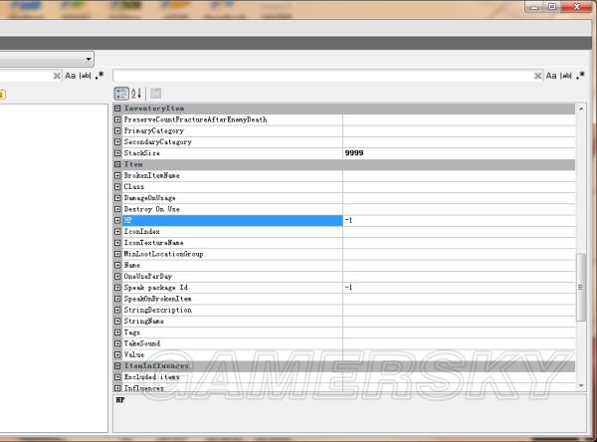Switch property grid to Categorized view
Viewport: 597px width, 442px height.
pos(120,93)
